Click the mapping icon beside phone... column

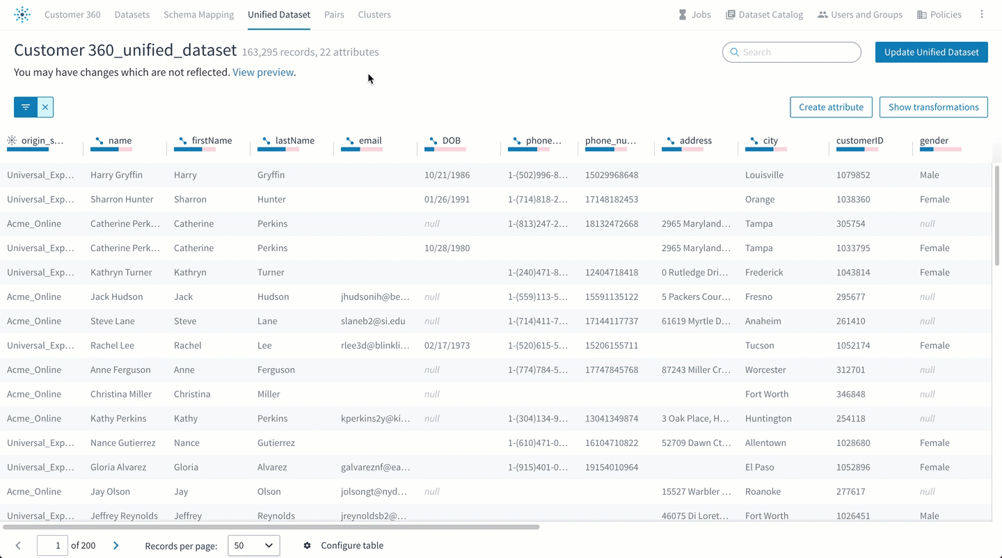517,141
